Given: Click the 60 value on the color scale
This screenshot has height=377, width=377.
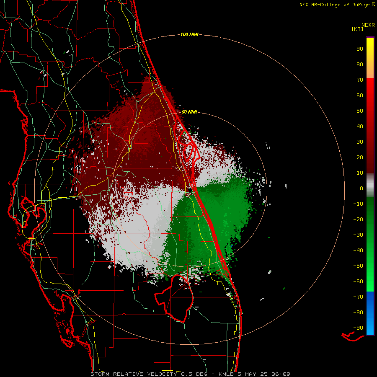Looking at the screenshot, I should [360, 96].
